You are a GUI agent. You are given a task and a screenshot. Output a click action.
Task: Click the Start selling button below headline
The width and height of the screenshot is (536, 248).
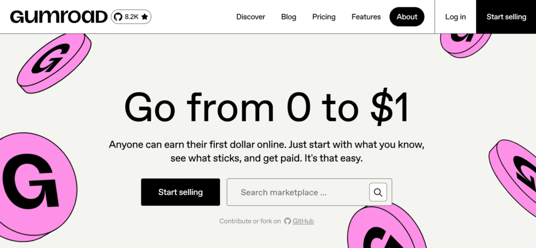(x=181, y=192)
